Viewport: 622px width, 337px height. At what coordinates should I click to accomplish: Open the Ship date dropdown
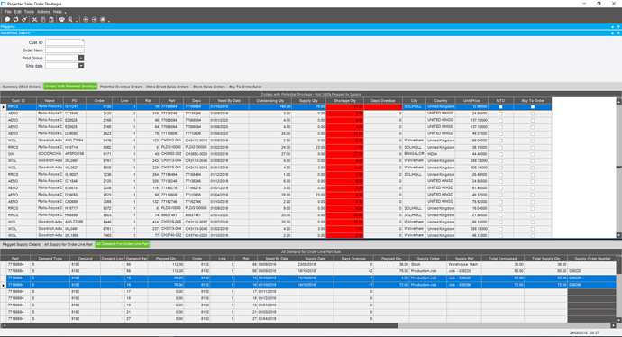pos(81,66)
